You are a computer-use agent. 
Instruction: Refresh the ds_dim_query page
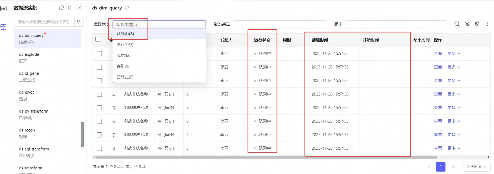(127, 8)
